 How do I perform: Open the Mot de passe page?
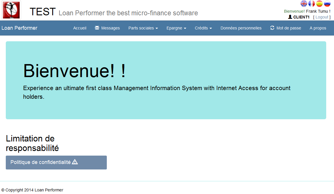[x=286, y=28]
